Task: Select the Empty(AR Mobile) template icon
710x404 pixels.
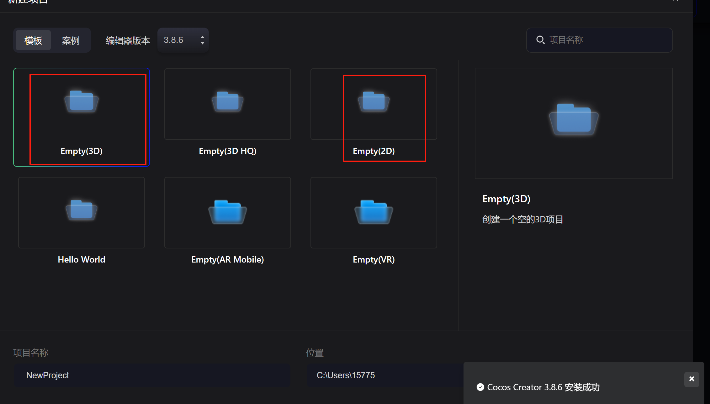Action: tap(228, 212)
